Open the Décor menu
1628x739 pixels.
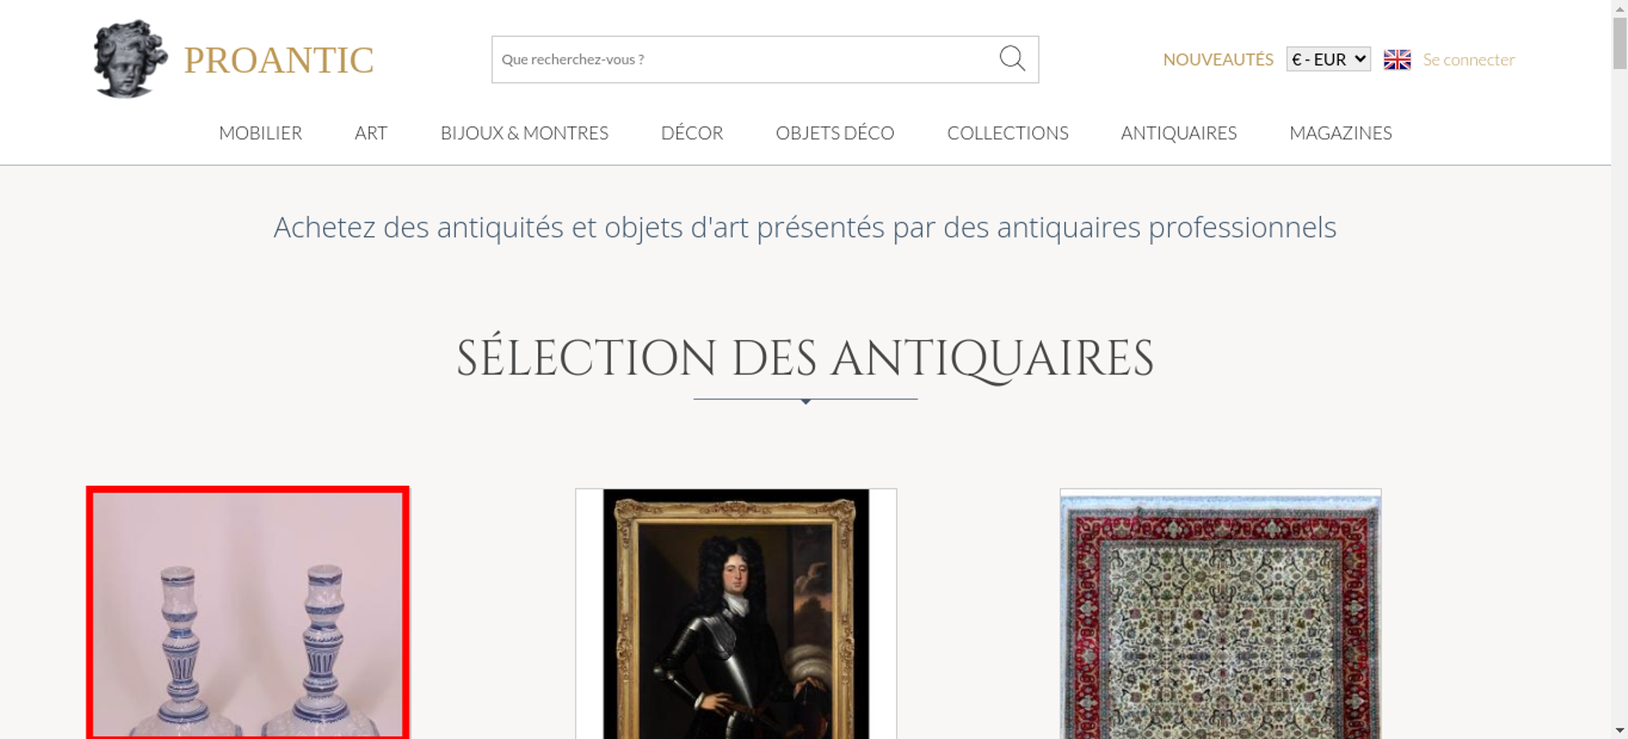click(692, 133)
